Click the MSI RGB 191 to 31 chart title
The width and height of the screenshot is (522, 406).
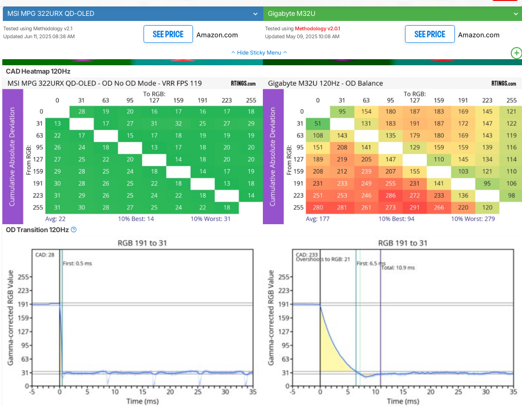[x=142, y=243]
